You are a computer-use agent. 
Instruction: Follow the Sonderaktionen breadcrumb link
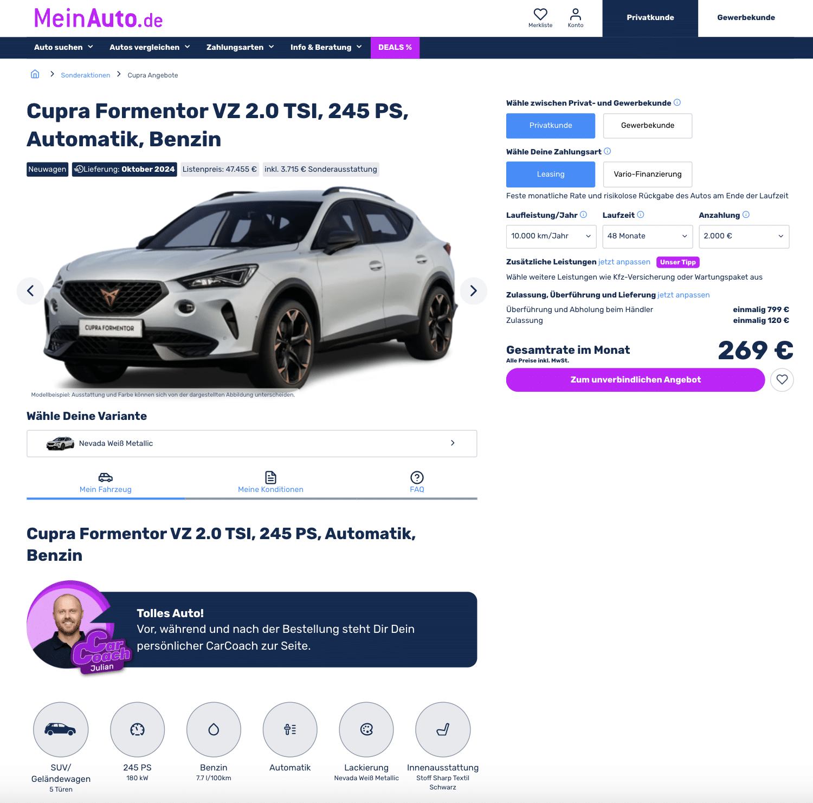[x=86, y=75]
